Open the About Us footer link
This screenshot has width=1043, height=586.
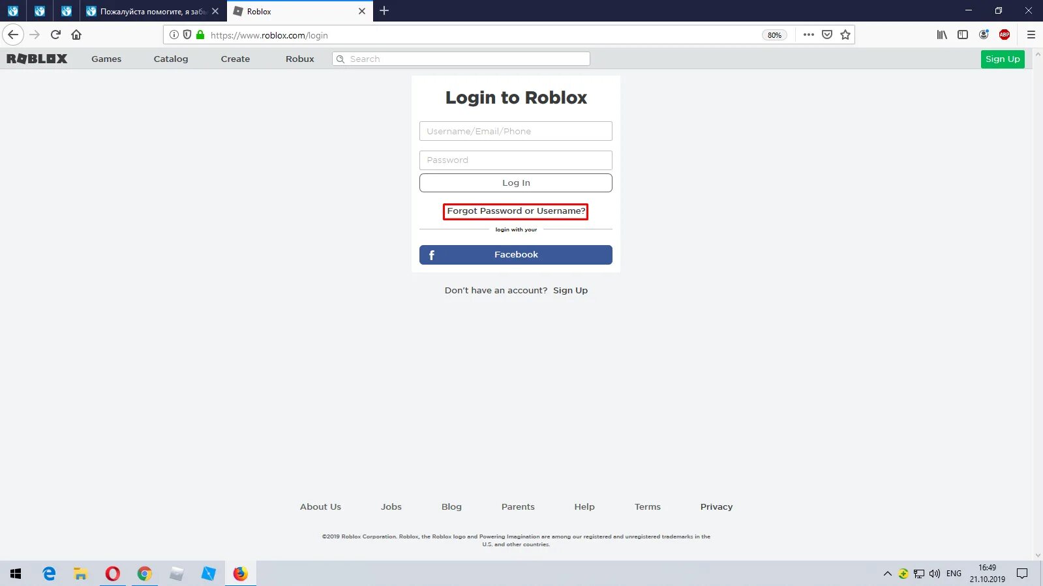(320, 506)
